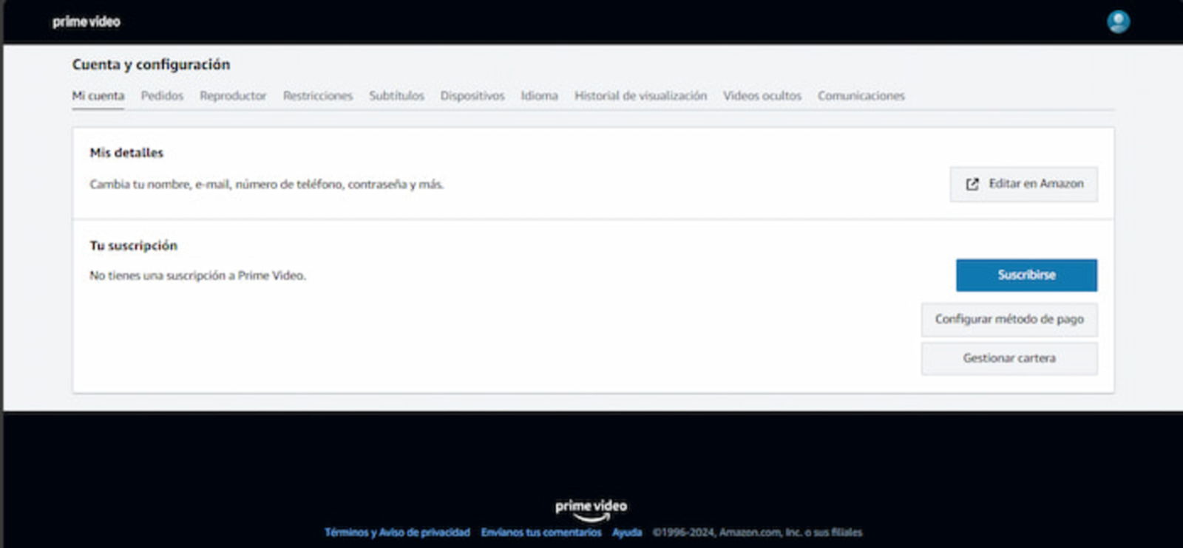Click Configurar método de pago button

pos(1009,319)
